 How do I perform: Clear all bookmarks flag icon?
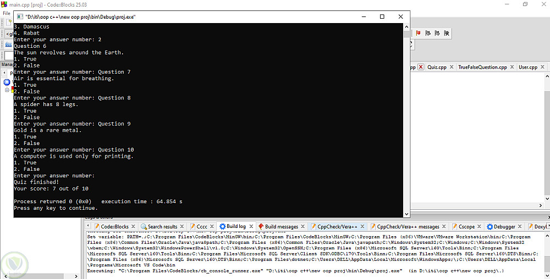(x=447, y=34)
